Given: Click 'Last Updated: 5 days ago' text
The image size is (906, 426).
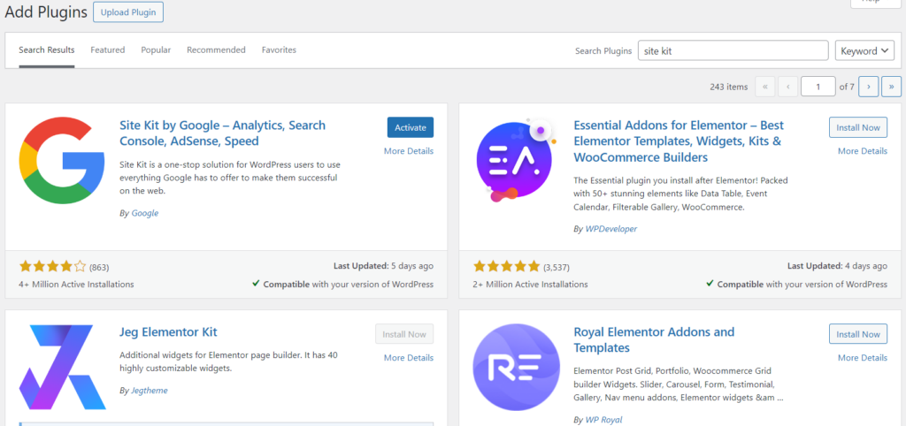Looking at the screenshot, I should tap(384, 266).
